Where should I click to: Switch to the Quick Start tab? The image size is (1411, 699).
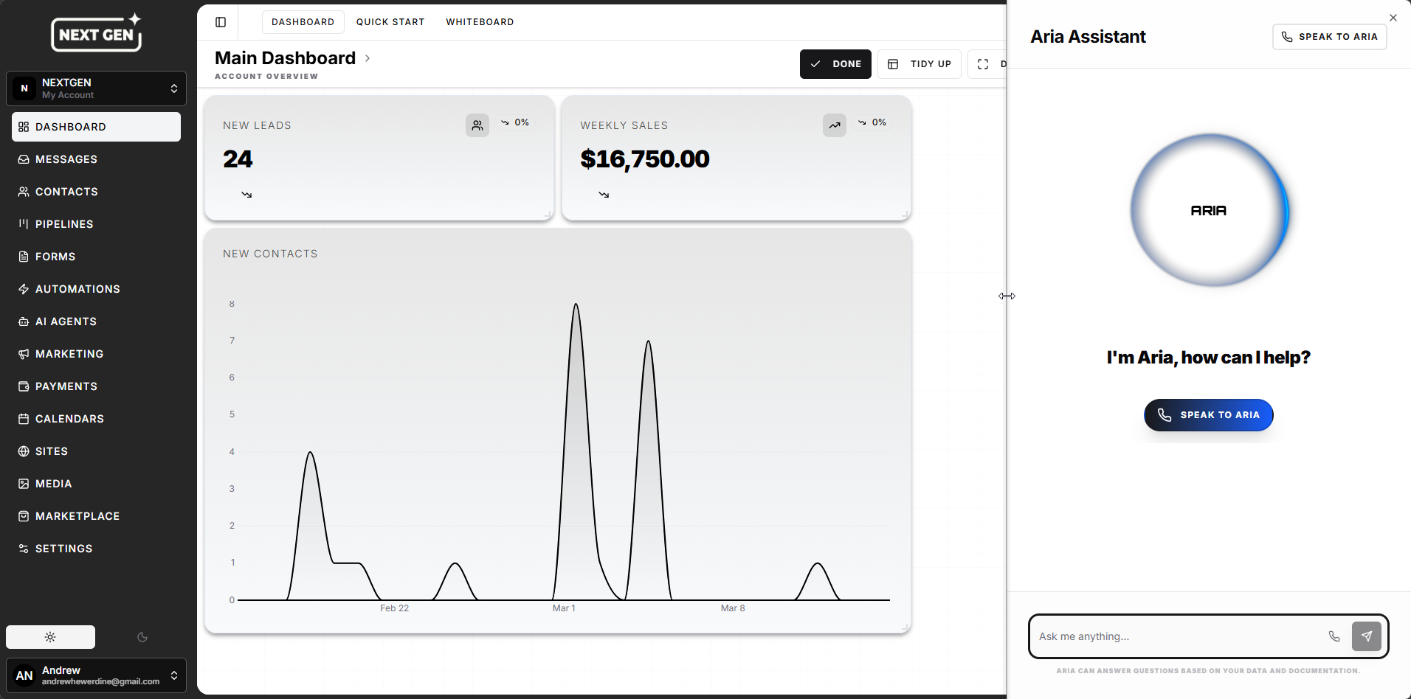click(x=390, y=22)
